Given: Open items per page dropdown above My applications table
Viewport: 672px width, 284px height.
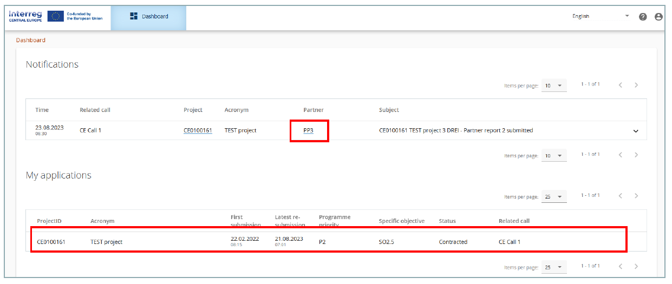Looking at the screenshot, I should click(554, 197).
